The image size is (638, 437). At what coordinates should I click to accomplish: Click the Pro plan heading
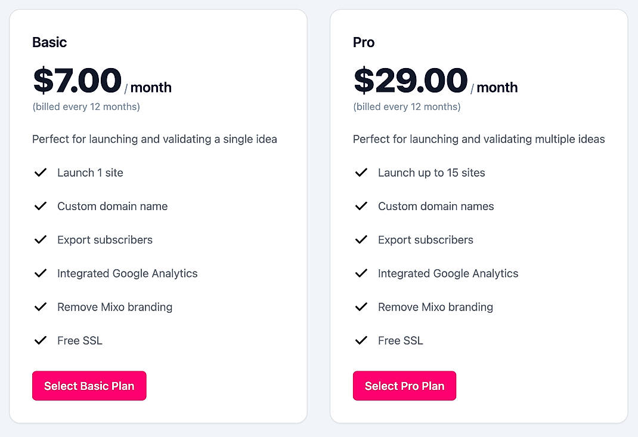(363, 42)
